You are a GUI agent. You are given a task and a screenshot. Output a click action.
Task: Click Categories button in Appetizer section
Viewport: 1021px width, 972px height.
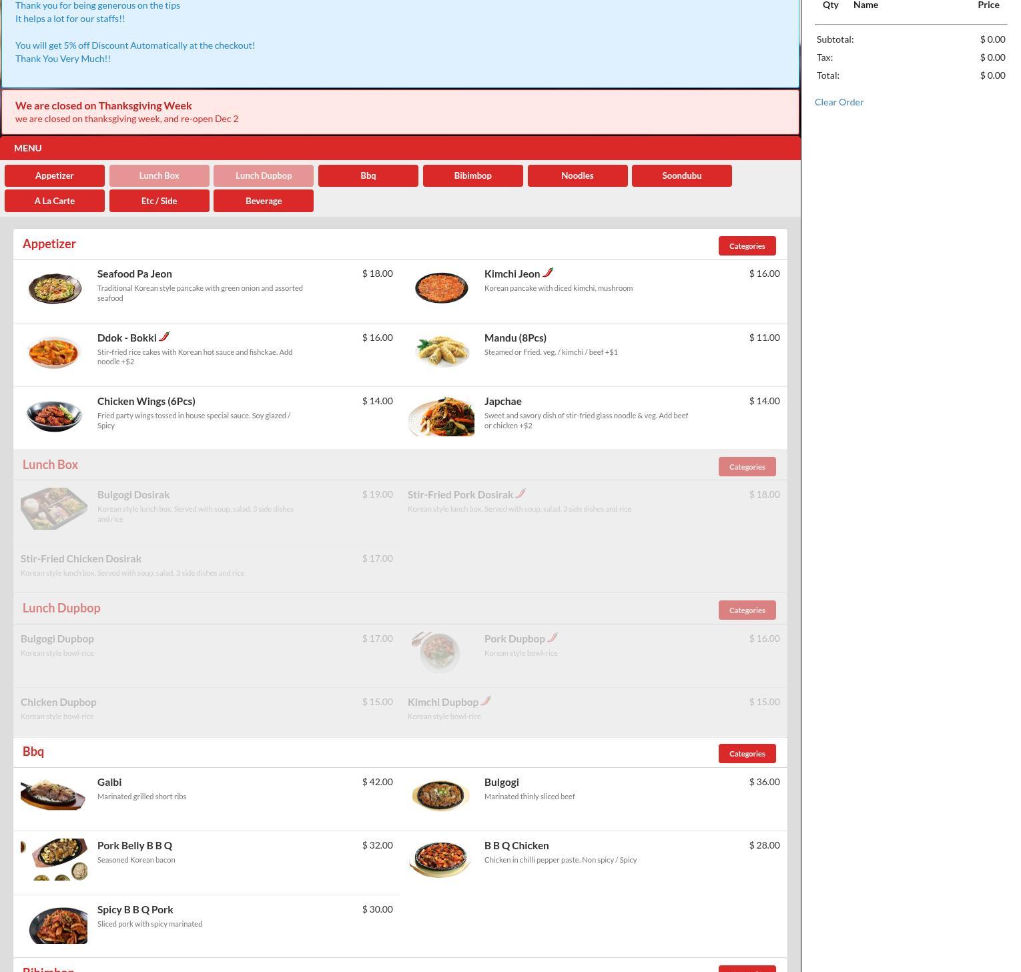(x=747, y=246)
